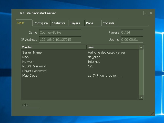
Task: Click the Edit... button
Action: (30, 105)
